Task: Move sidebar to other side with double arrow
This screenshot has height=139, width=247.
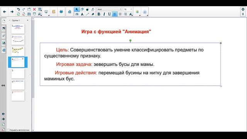Action: click(x=3, y=85)
